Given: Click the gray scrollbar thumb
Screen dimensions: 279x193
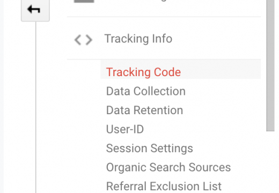Looking at the screenshot, I should pos(270,65).
